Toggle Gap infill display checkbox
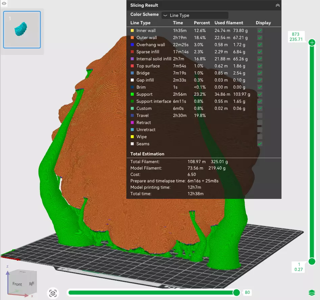Viewport: 320px width, 300px height. (x=260, y=80)
